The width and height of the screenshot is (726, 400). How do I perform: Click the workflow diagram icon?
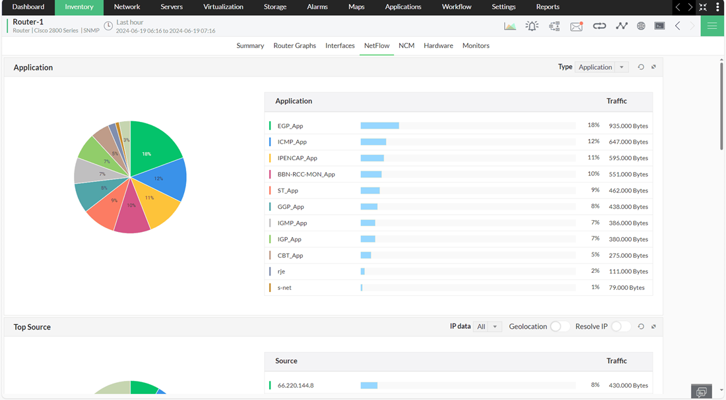[554, 26]
